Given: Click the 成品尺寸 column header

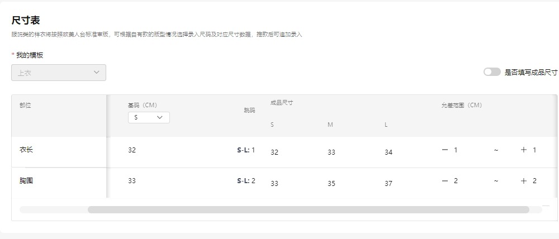Looking at the screenshot, I should [282, 103].
